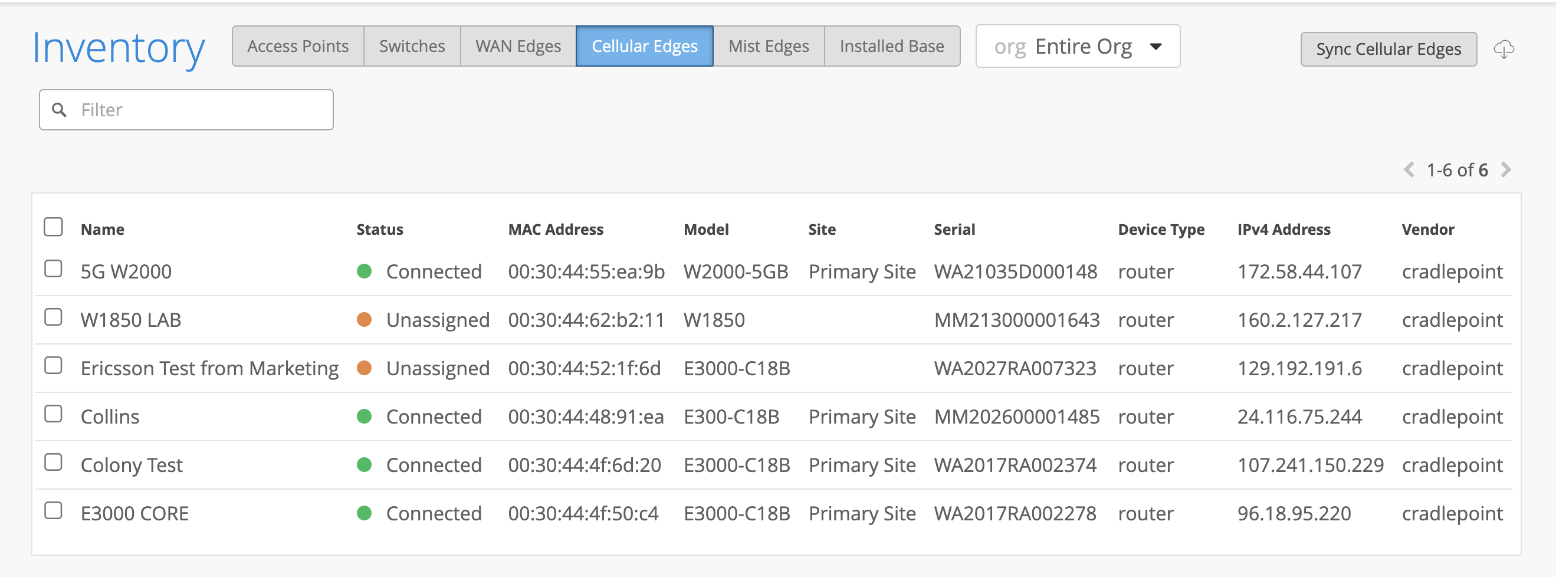1556x577 pixels.
Task: Select the Colony Test row checkbox
Action: click(x=53, y=462)
